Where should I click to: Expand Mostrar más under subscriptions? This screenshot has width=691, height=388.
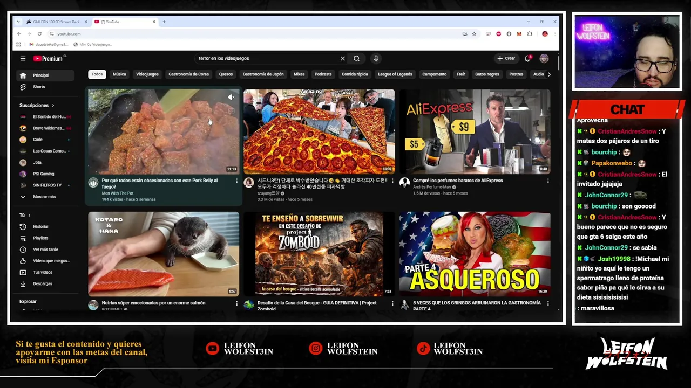coord(44,197)
